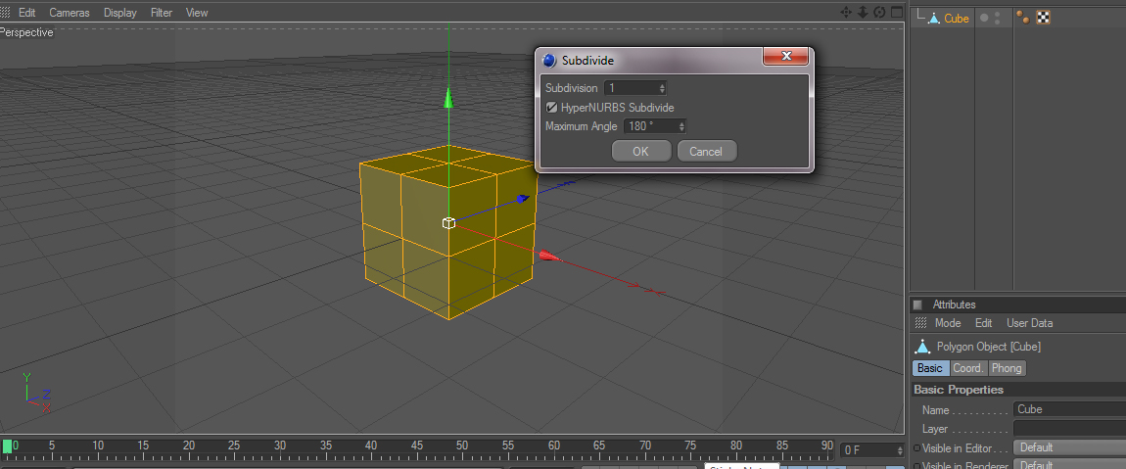Click the Subdivide dialog blue sphere icon

(x=550, y=61)
